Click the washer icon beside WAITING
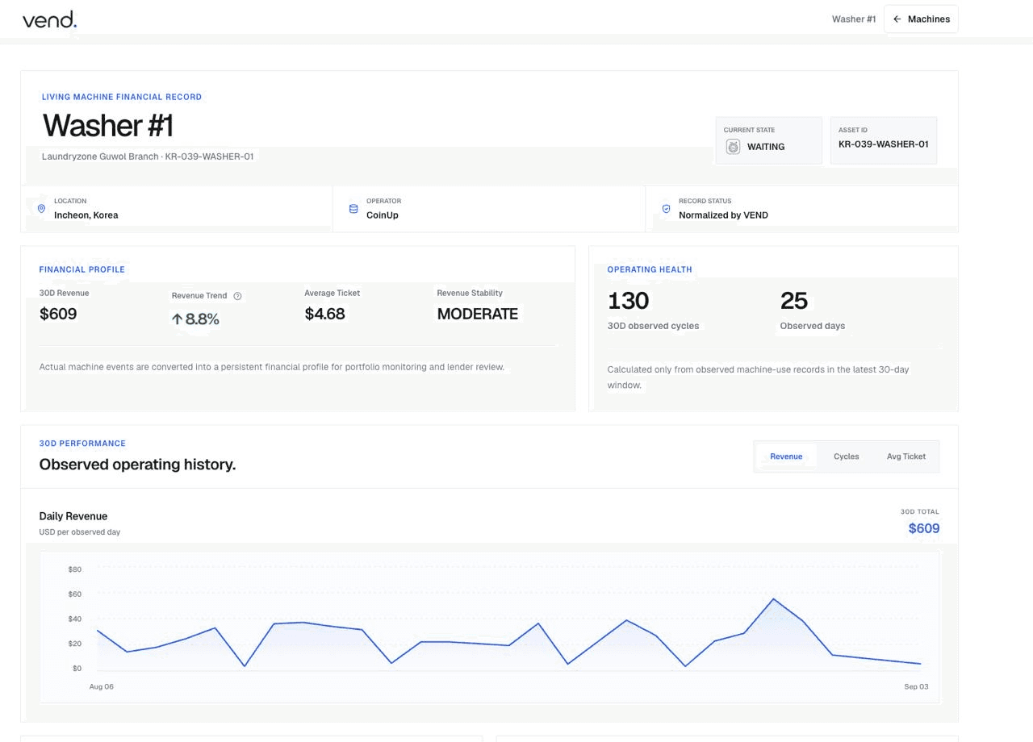The width and height of the screenshot is (1033, 742). 733,147
